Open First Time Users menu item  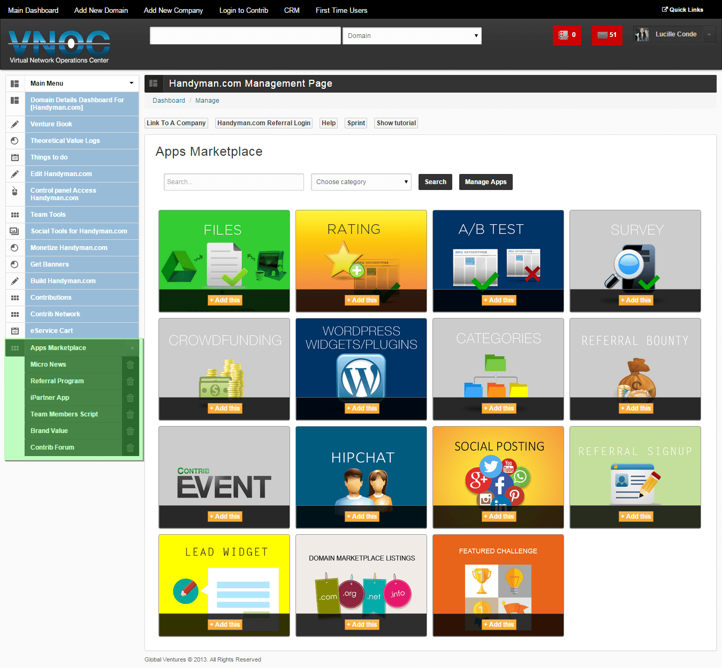coord(341,10)
